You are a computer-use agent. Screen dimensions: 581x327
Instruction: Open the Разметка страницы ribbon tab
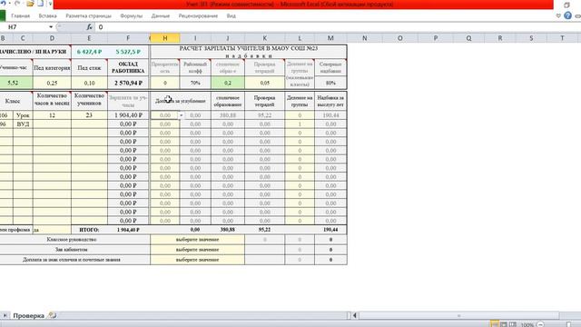(x=88, y=16)
